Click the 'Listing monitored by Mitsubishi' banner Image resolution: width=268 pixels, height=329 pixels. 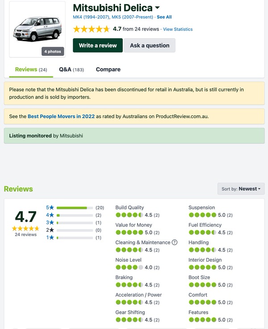tap(134, 136)
